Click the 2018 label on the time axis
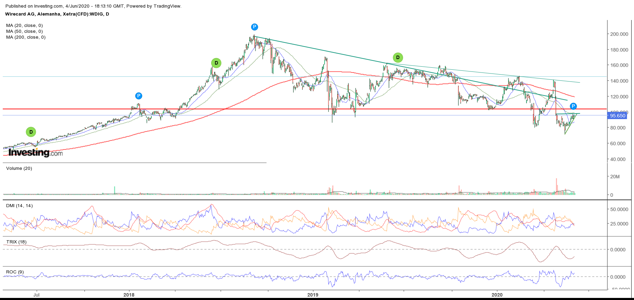 tap(129, 295)
